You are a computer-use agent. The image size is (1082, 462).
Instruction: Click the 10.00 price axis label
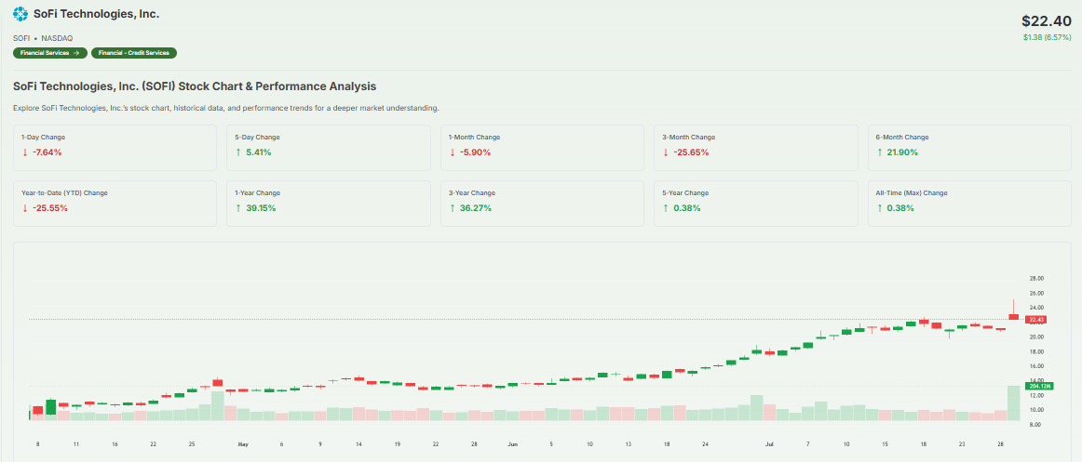[x=1035, y=410]
